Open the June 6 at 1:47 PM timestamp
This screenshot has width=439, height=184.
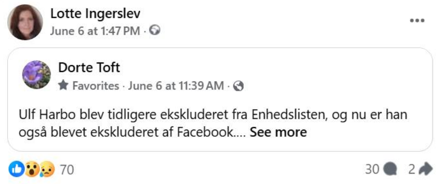[x=95, y=31]
